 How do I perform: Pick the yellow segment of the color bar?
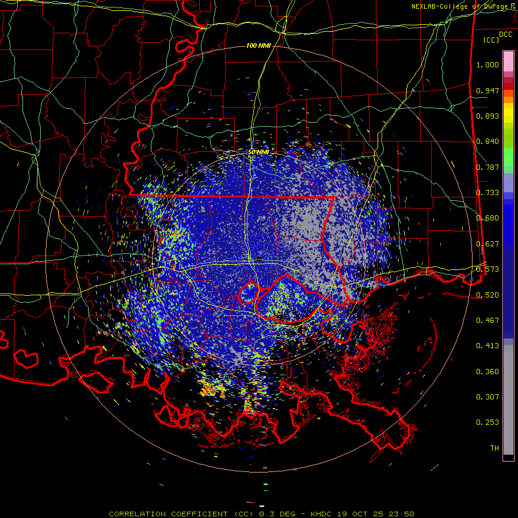[508, 113]
